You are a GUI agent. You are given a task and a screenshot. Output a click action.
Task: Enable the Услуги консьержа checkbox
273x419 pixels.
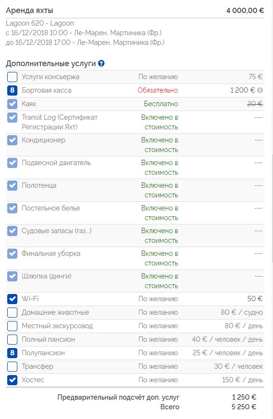[12, 77]
